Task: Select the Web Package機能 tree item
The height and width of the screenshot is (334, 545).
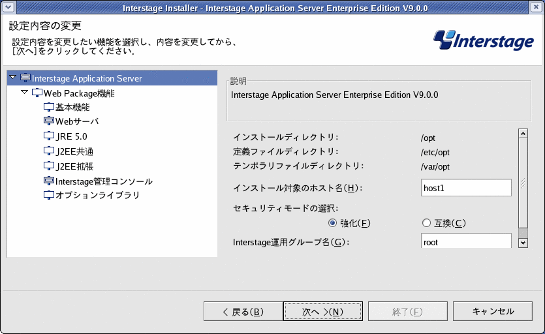Action: coord(79,93)
